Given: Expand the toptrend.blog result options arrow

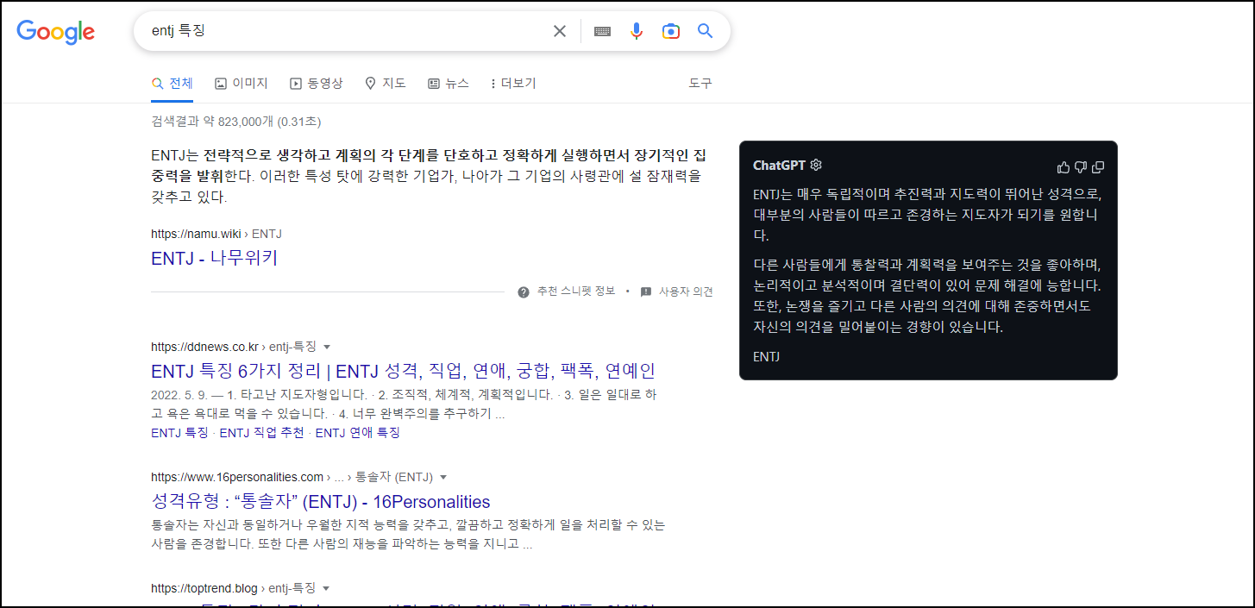Looking at the screenshot, I should pos(326,588).
